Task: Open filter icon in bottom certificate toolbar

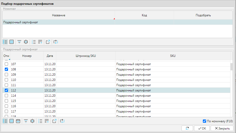Action: point(26,121)
